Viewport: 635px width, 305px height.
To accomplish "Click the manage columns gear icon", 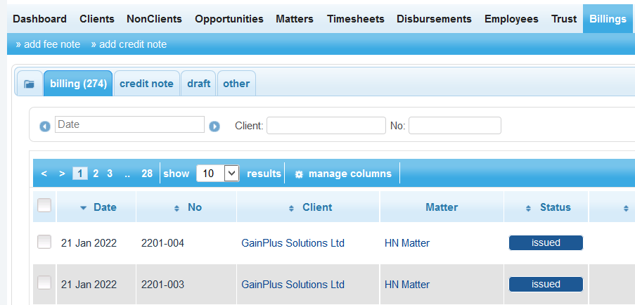I will click(299, 174).
